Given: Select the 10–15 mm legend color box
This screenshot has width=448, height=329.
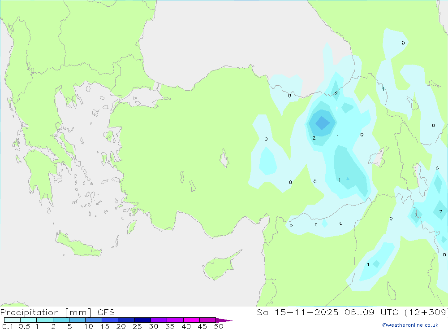Looking at the screenshot, I should coord(94,320).
